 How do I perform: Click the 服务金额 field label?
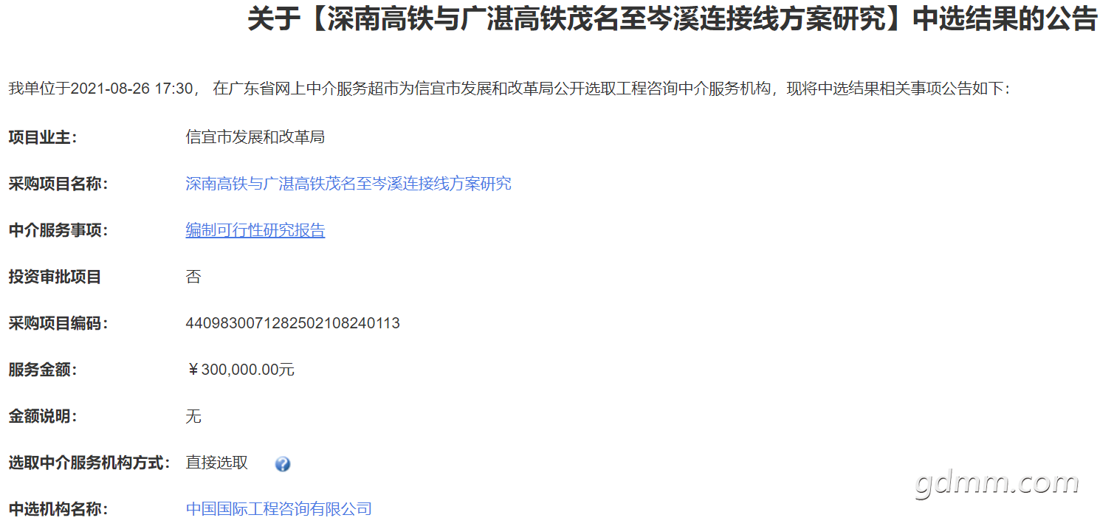pos(43,370)
